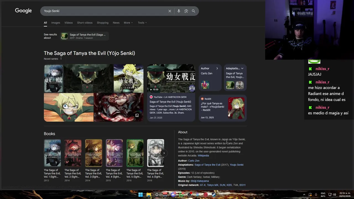
Task: Switch to the News tab
Action: [116, 23]
